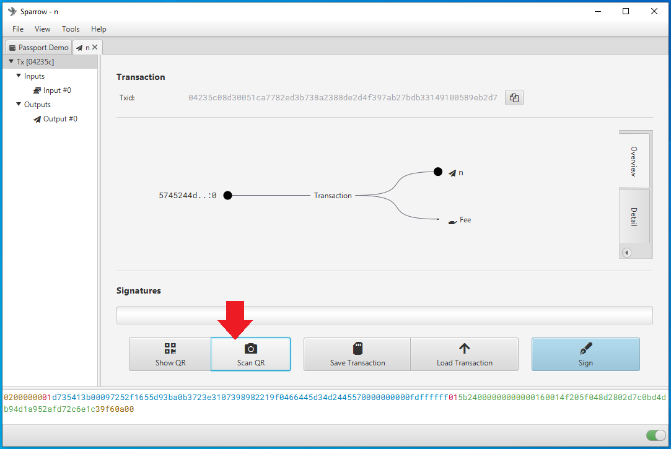The image size is (671, 449).
Task: Close the n transaction tab
Action: (x=95, y=47)
